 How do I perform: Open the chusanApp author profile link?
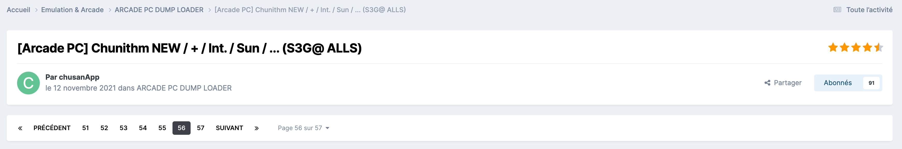pyautogui.click(x=79, y=77)
